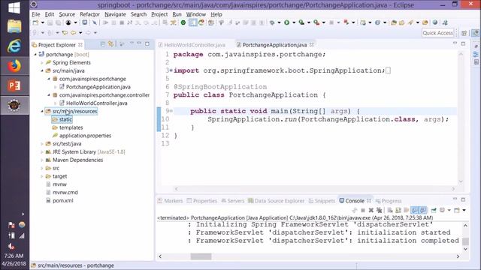Click the web browser globe toolbar icon
Screen dimensions: 481x270
[435, 22]
